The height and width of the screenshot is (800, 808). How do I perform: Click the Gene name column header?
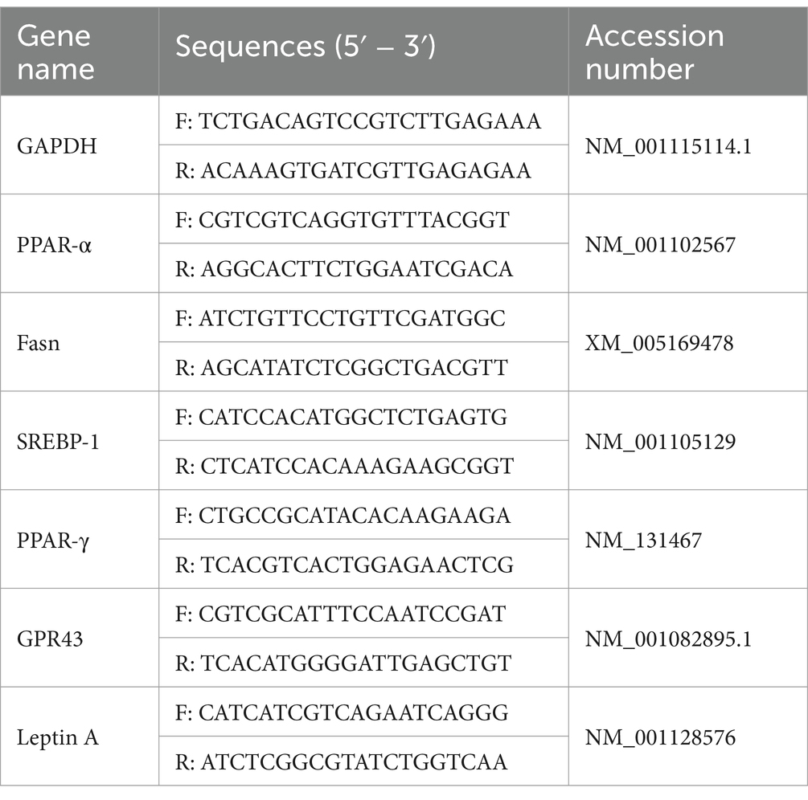[80, 51]
